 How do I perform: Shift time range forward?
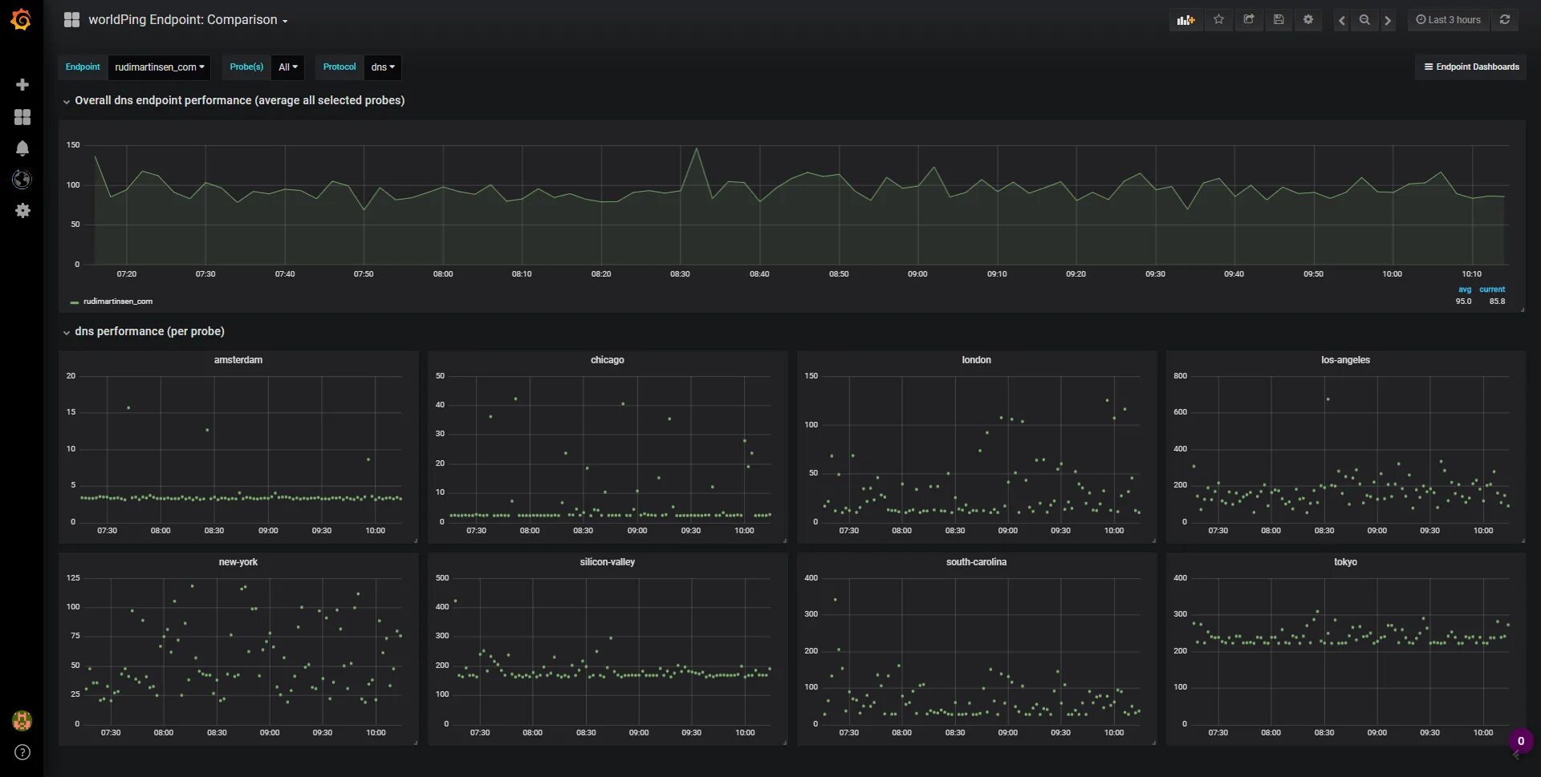1388,20
